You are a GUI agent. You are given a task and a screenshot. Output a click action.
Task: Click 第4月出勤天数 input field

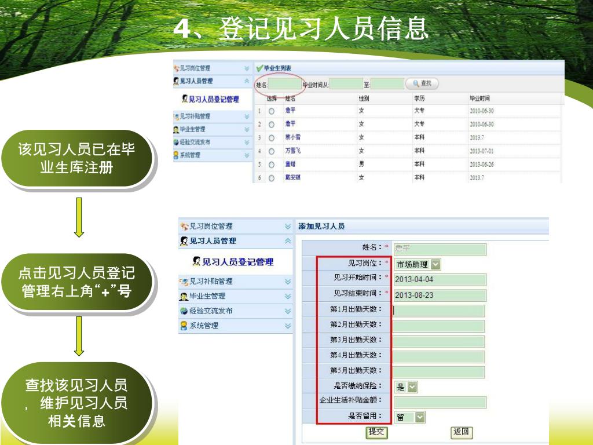(439, 356)
